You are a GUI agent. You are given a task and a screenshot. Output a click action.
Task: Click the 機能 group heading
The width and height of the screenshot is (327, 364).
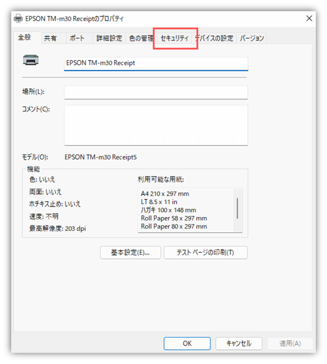33,169
